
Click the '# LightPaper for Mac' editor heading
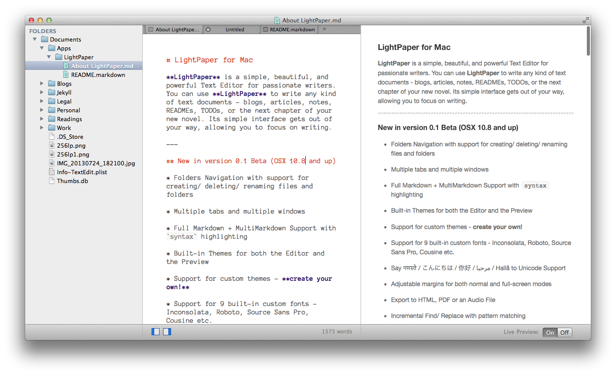[x=209, y=60]
